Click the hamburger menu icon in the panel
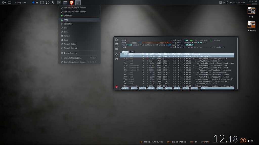The image size is (259, 145). [37, 3]
